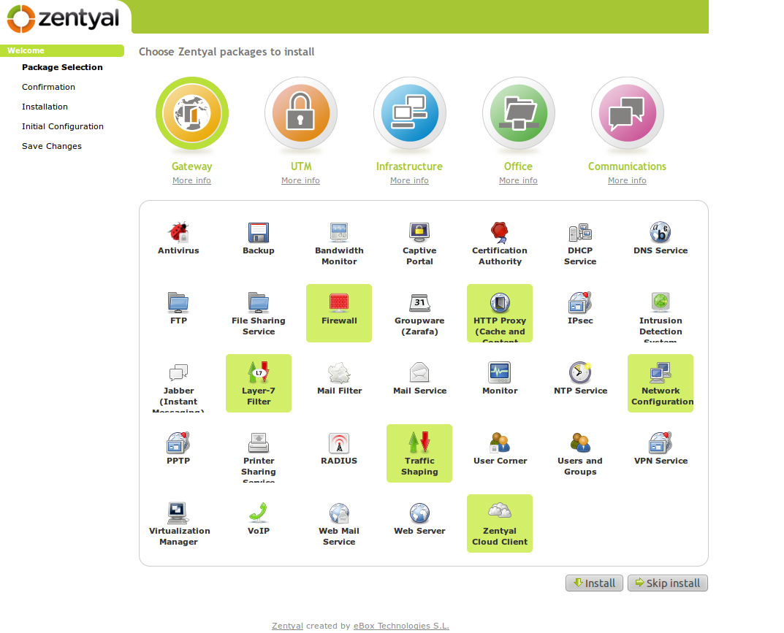Open the Welcome sidebar header
Image resolution: width=784 pixels, height=633 pixels.
[62, 50]
